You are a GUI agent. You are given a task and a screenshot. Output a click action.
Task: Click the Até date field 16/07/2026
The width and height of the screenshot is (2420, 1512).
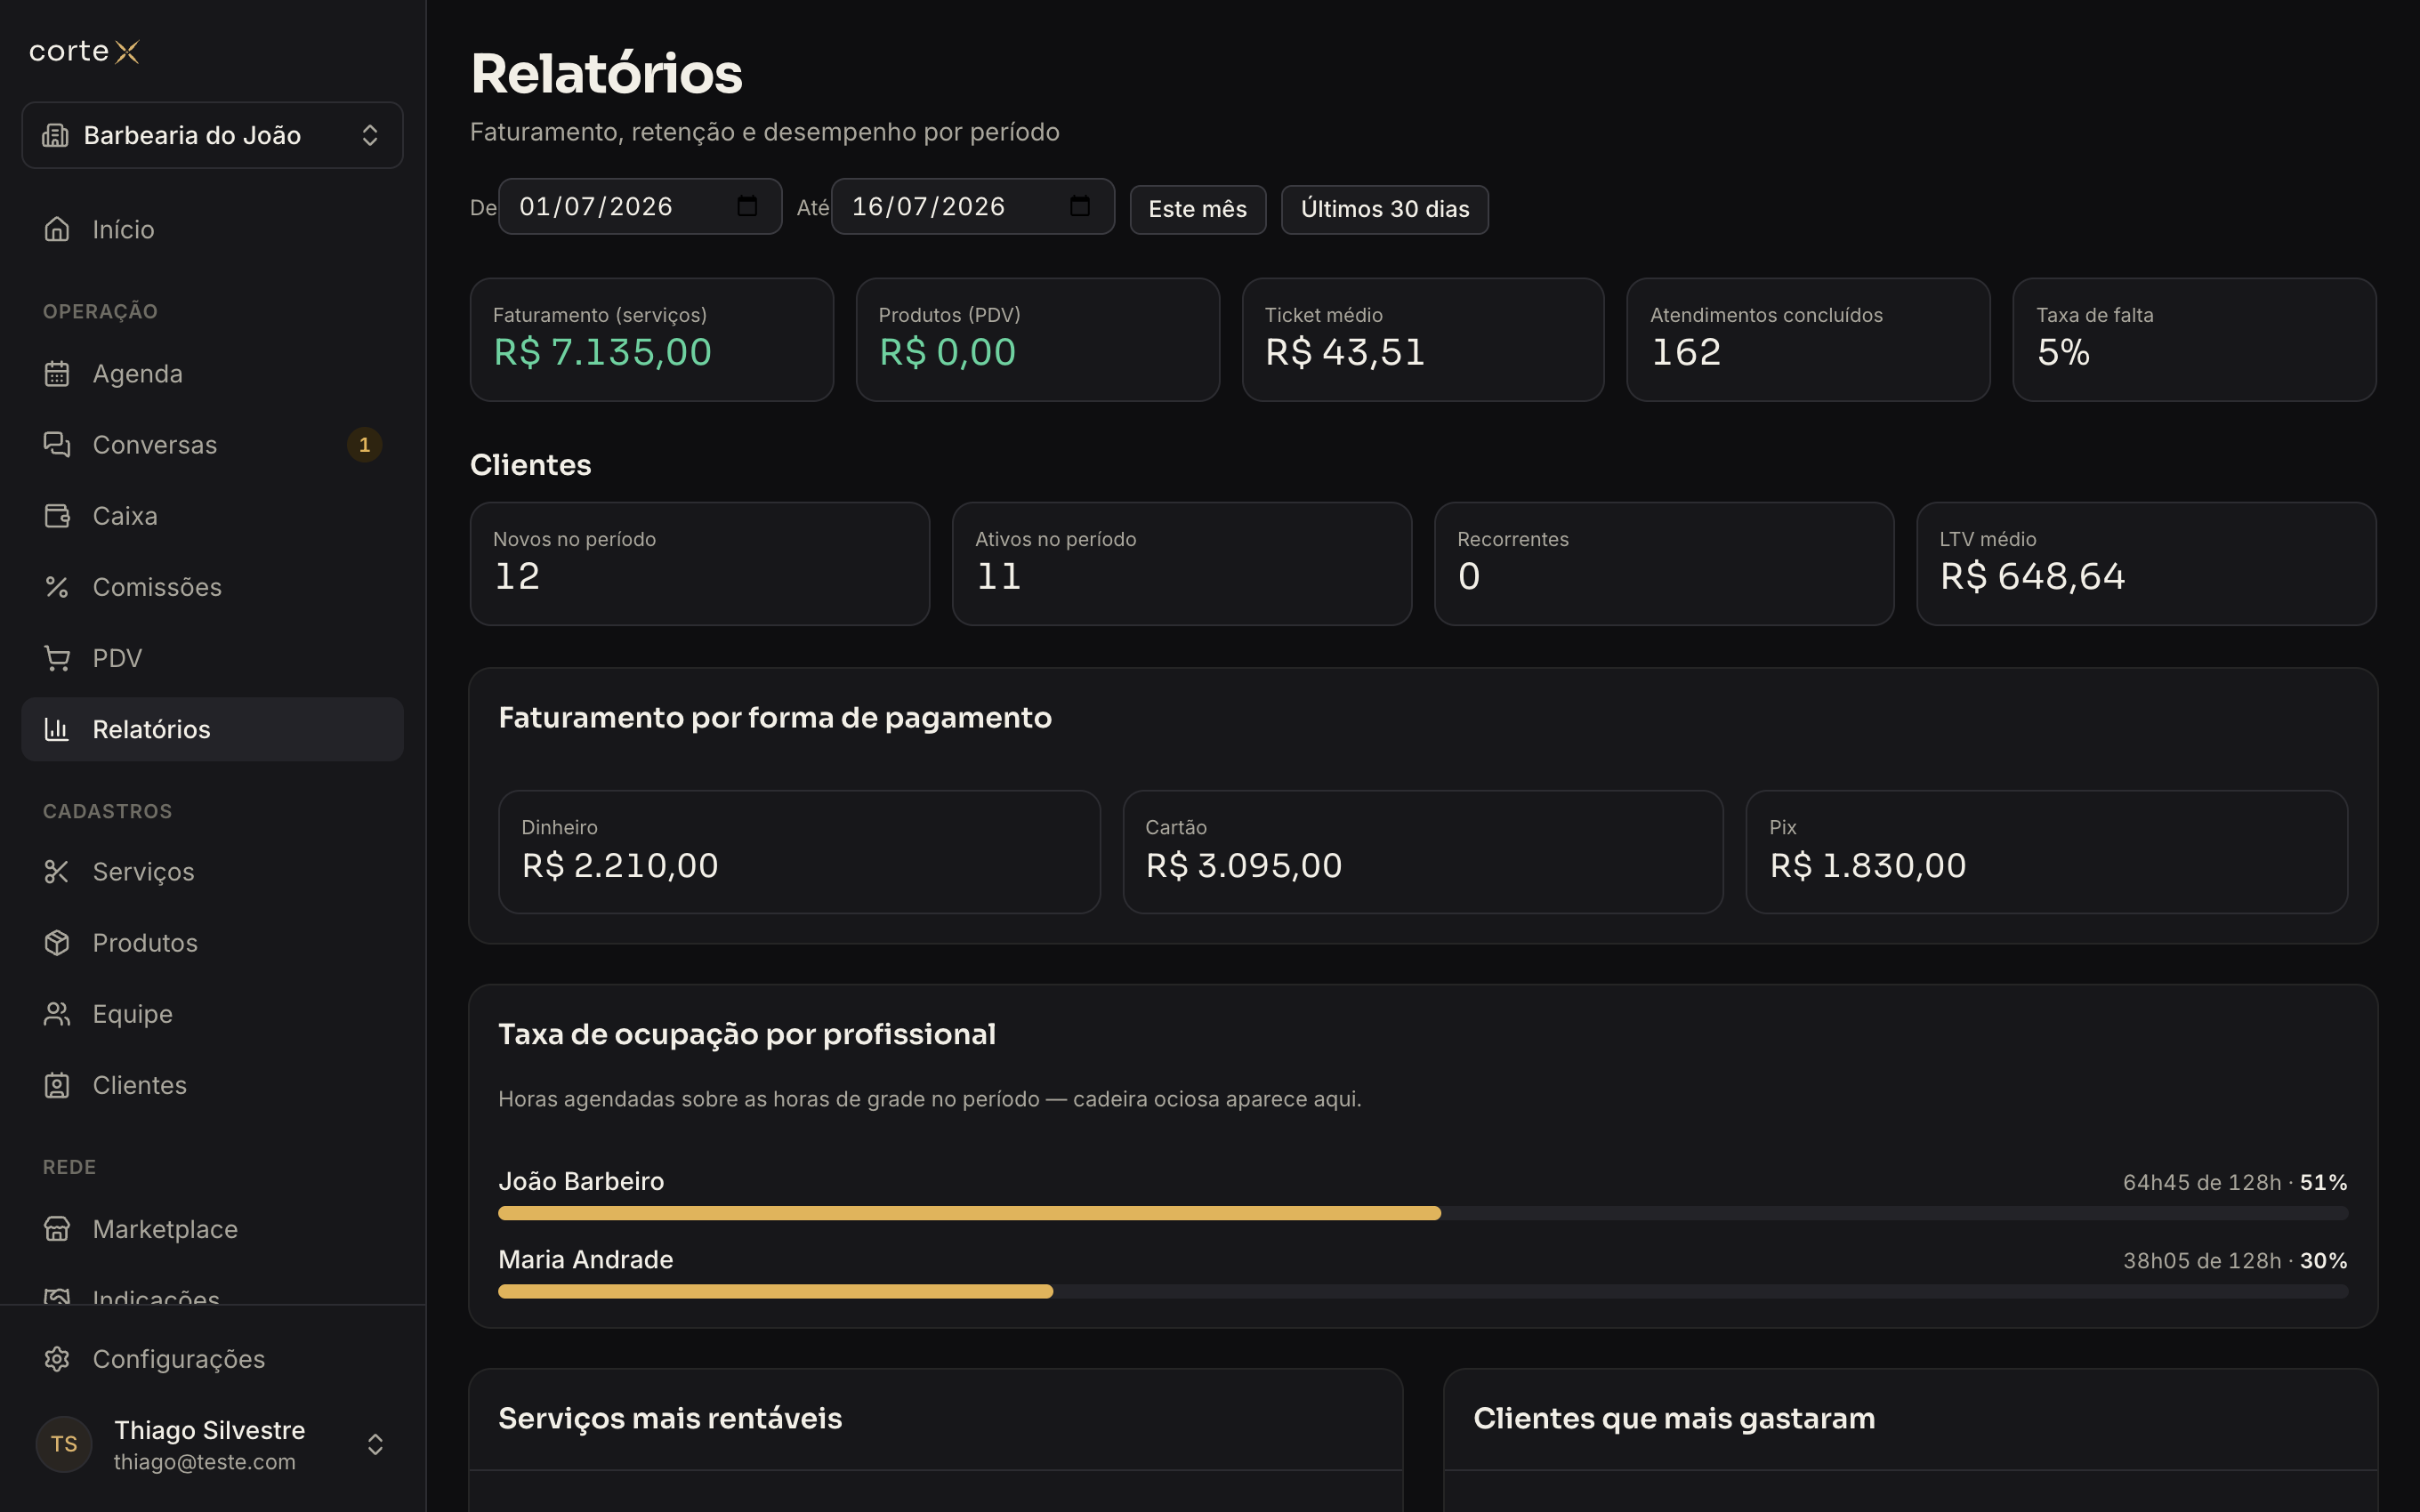pos(972,206)
